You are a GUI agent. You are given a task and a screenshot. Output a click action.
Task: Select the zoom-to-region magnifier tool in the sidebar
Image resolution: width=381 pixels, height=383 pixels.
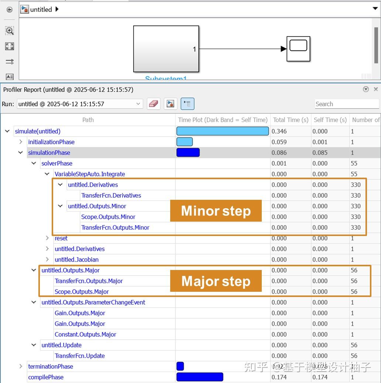point(9,31)
